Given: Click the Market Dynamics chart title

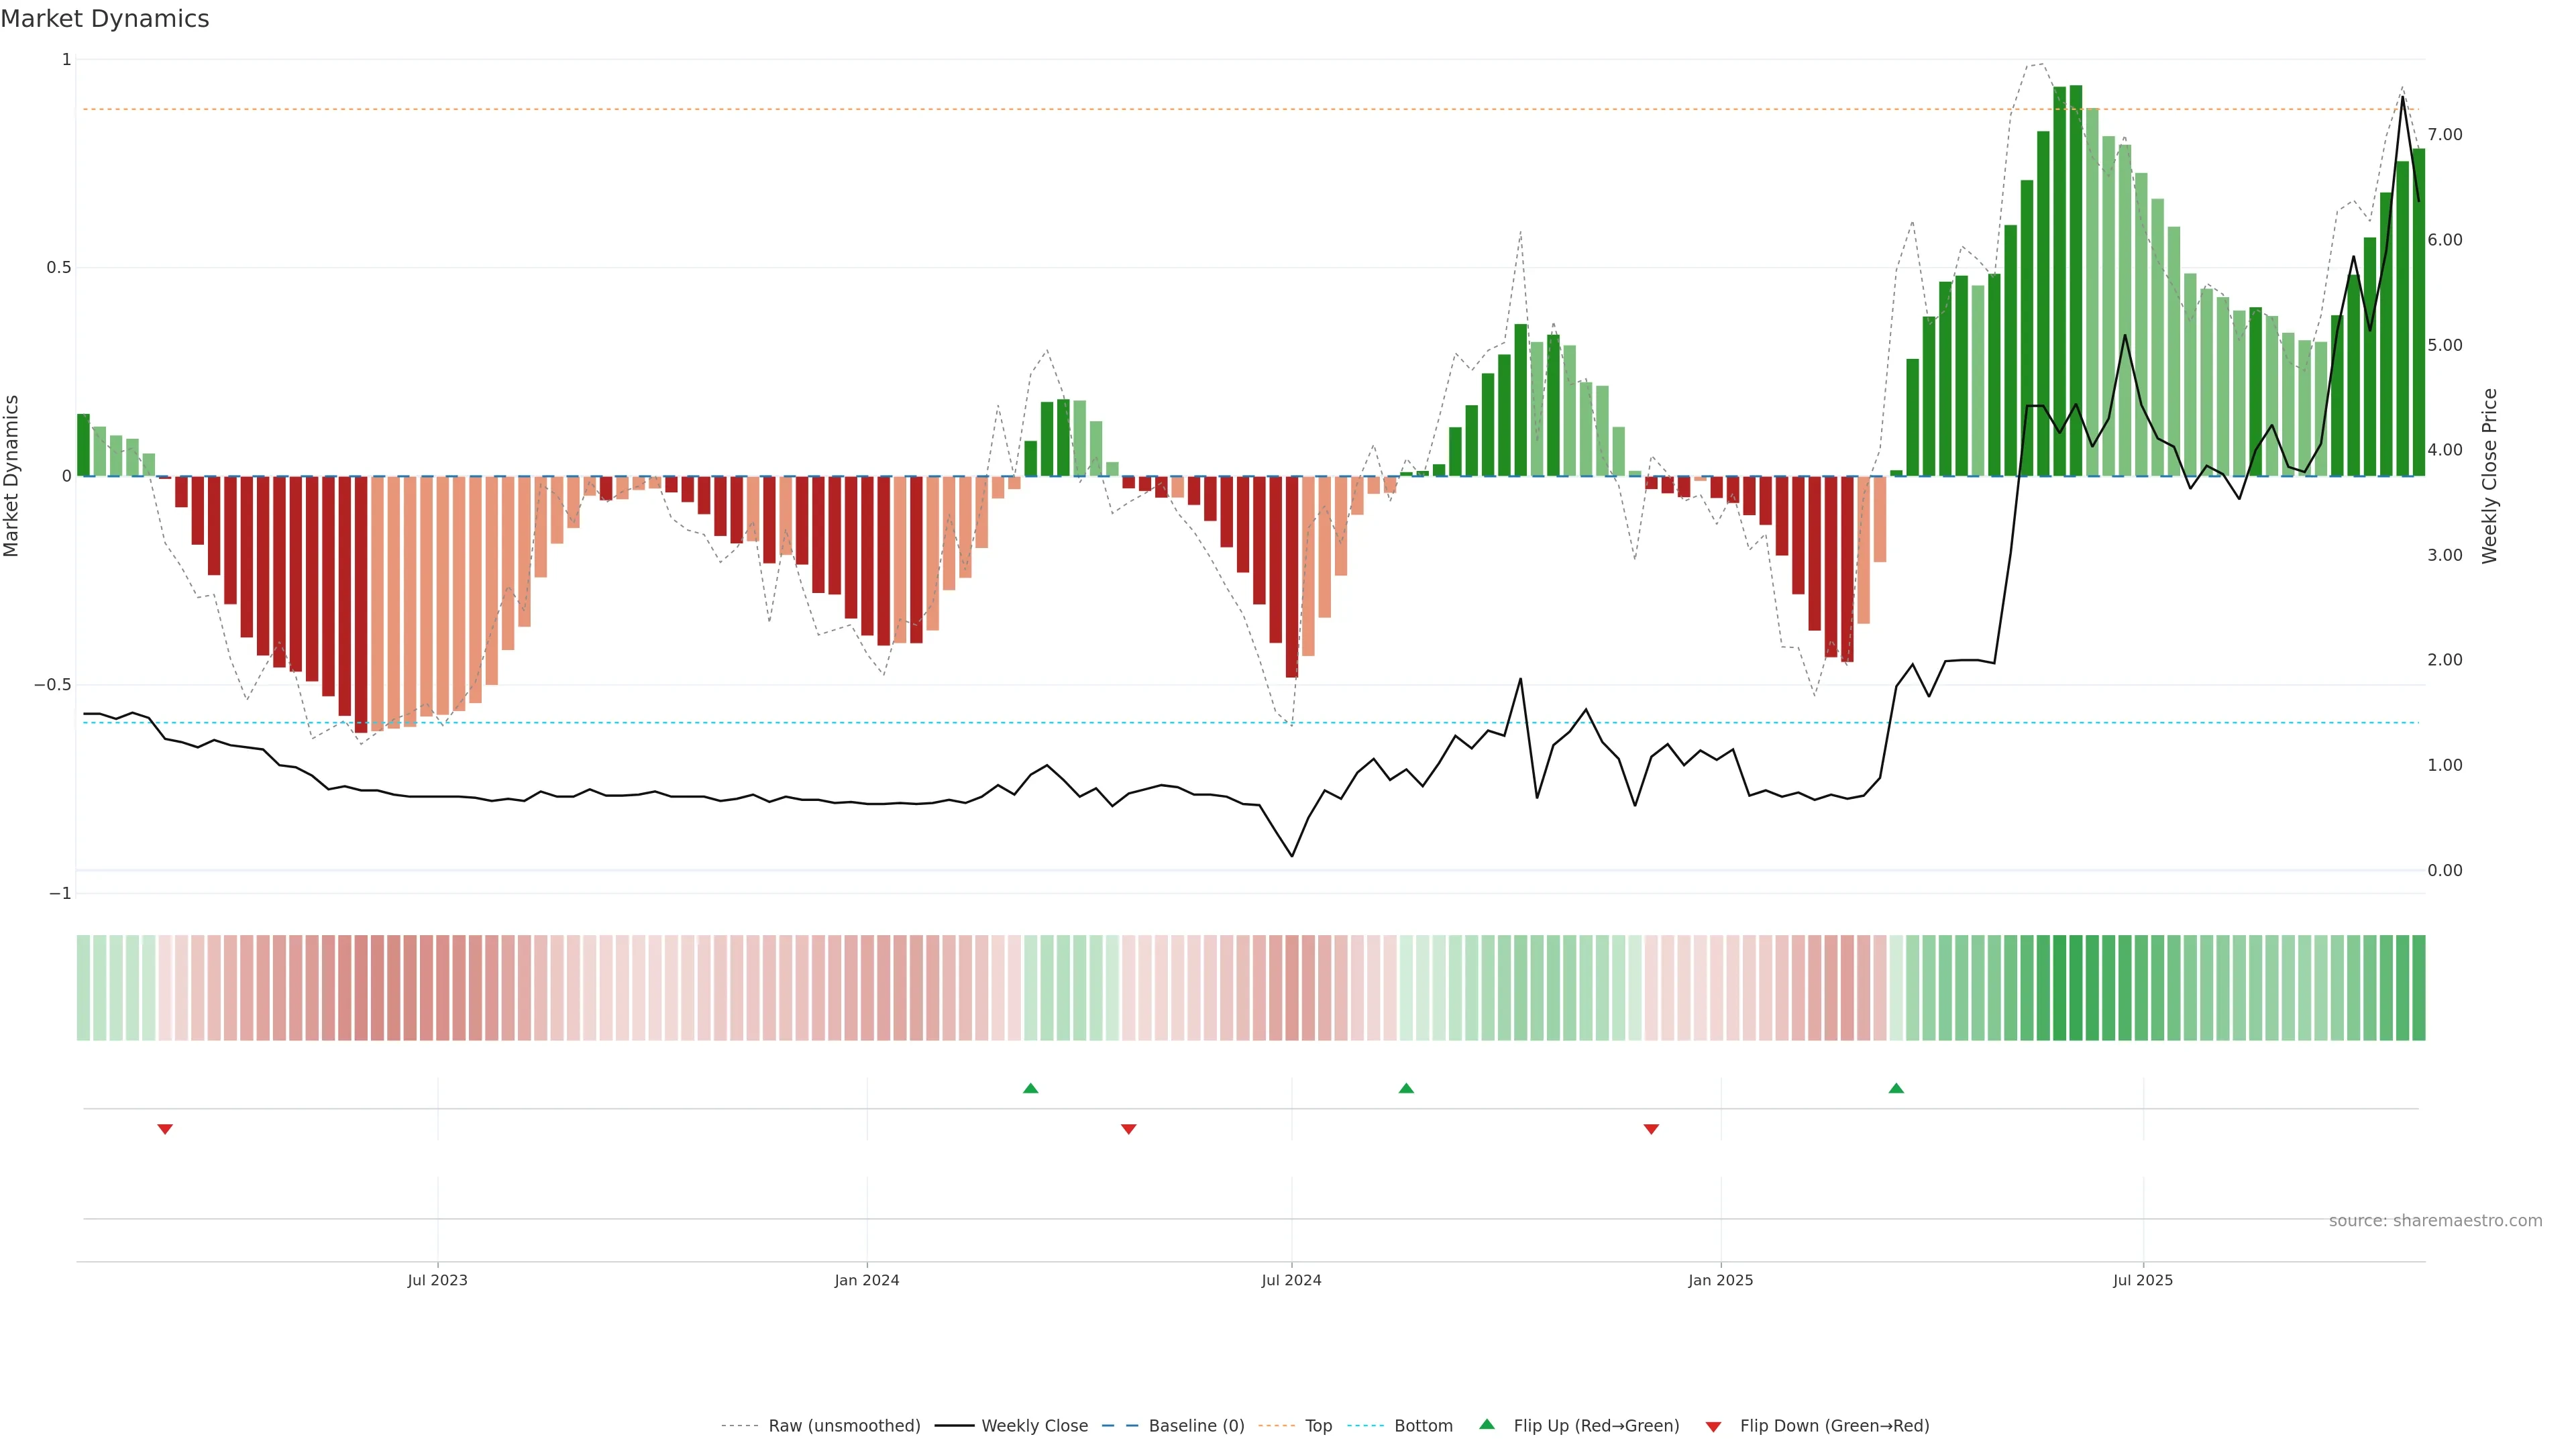Looking at the screenshot, I should click(x=105, y=19).
